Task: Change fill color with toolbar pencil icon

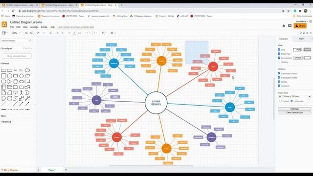Action: click(x=74, y=33)
